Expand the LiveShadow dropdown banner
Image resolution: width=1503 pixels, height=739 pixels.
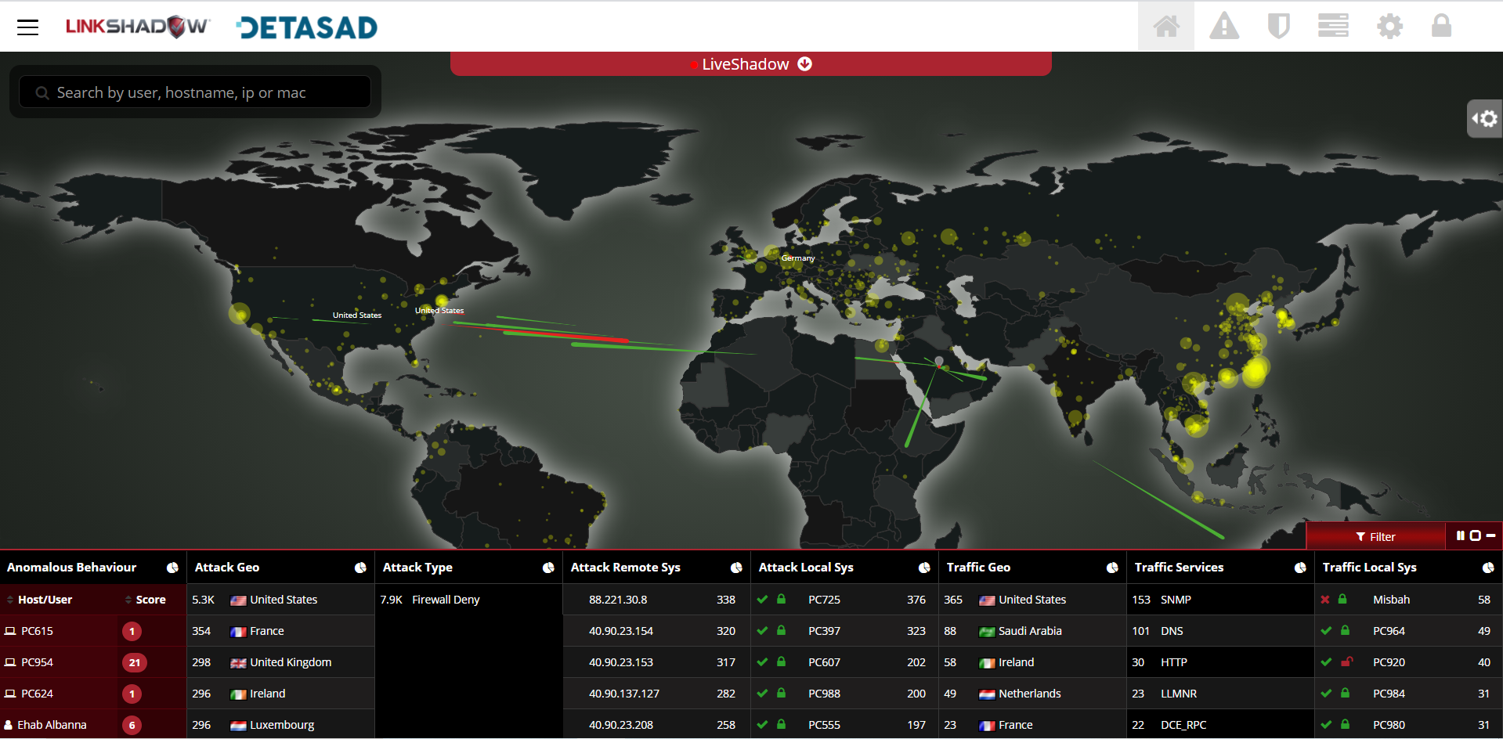[804, 64]
